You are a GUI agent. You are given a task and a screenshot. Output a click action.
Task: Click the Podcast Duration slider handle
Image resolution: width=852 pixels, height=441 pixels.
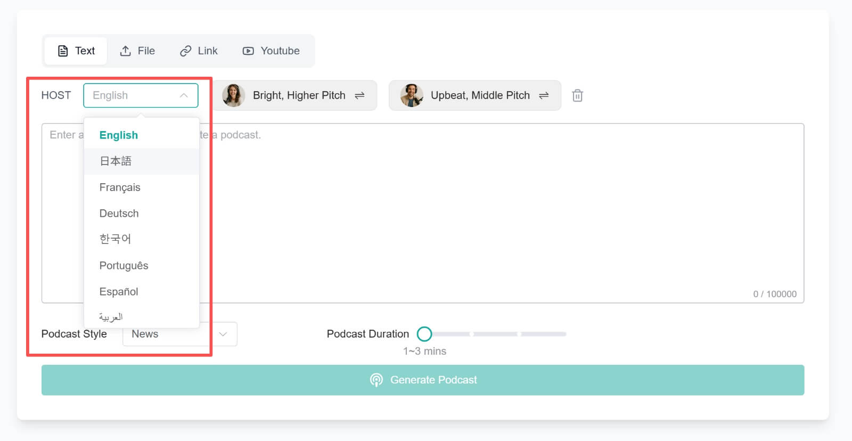[x=424, y=334]
